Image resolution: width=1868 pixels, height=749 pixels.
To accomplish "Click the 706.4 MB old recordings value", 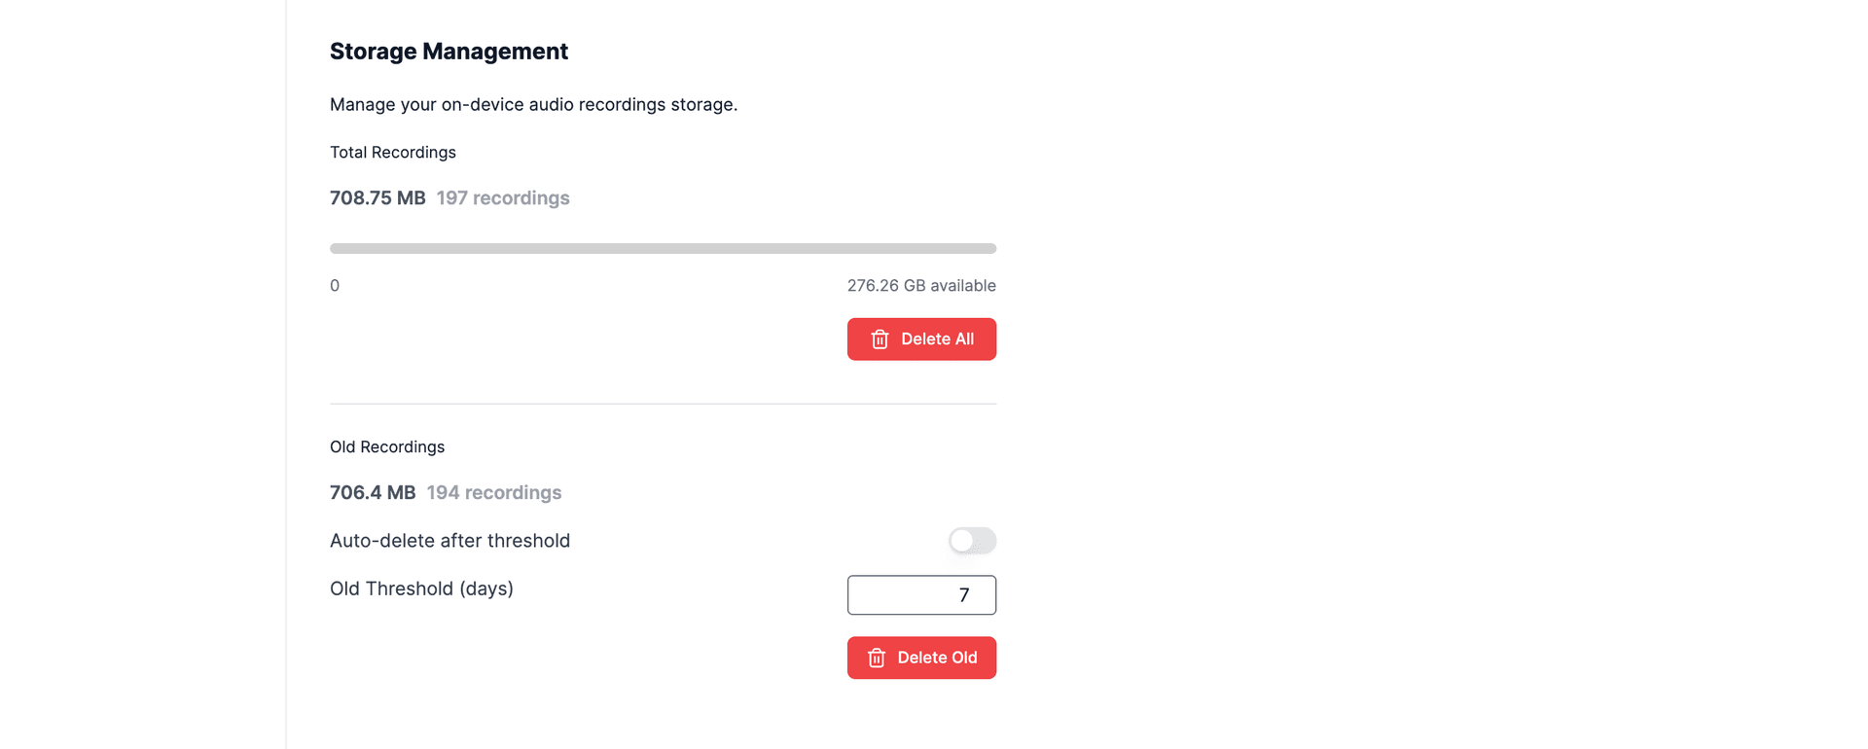I will (373, 492).
